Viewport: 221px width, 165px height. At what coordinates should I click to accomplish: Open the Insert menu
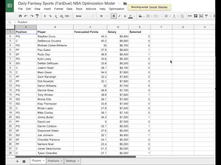click(47, 9)
